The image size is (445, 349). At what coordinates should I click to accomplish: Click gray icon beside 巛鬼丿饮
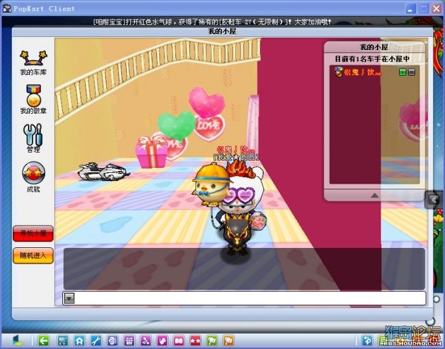coord(412,72)
